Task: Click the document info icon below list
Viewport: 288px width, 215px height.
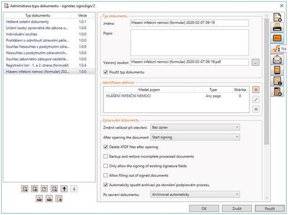Action: (x=59, y=199)
